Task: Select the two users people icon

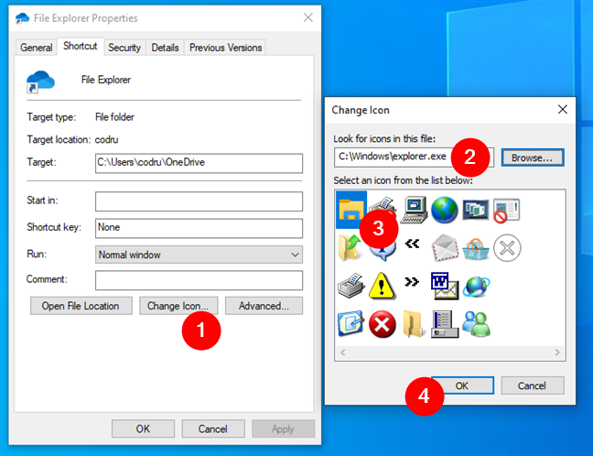Action: point(477,324)
